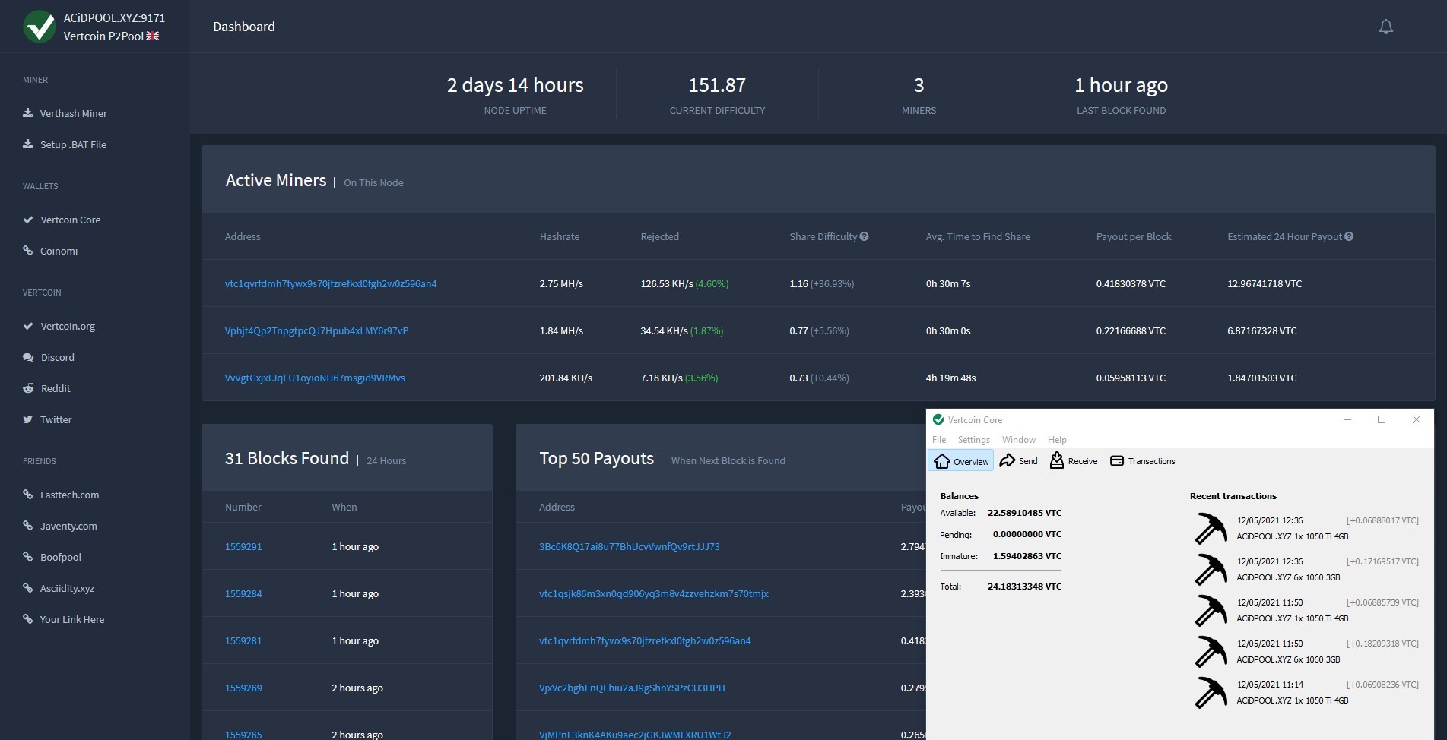Click the download icon beside Verthash Miner
The height and width of the screenshot is (740, 1447).
tap(28, 113)
